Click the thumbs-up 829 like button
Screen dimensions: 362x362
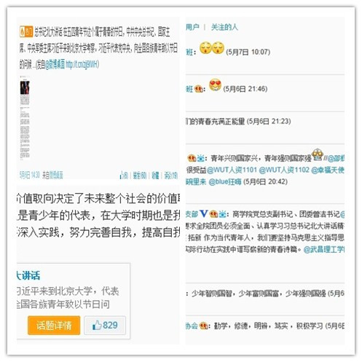coord(105,326)
